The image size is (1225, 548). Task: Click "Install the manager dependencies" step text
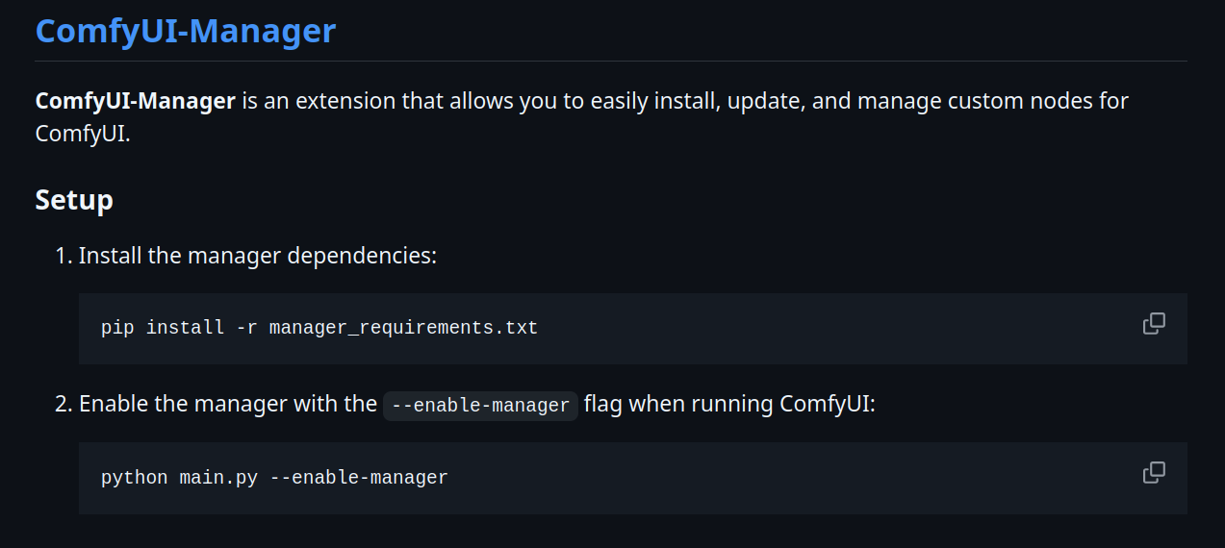point(258,256)
